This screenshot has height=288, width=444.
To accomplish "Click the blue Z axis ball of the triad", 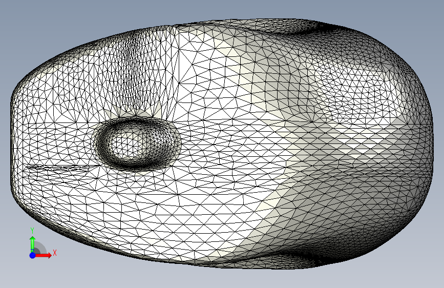I will (33, 255).
